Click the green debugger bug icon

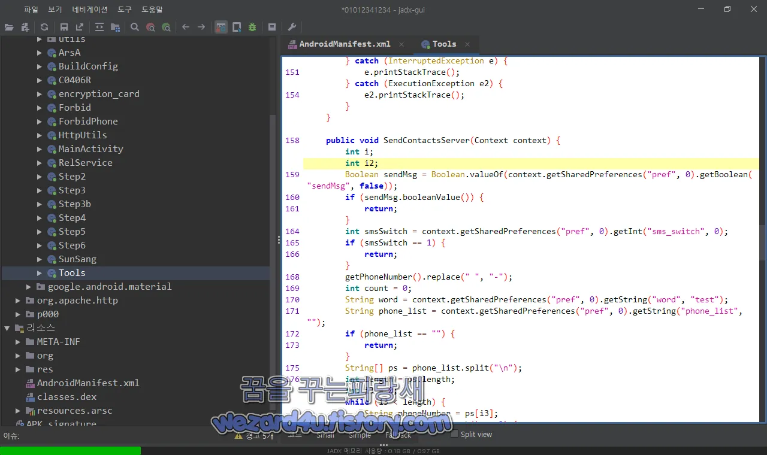[252, 27]
